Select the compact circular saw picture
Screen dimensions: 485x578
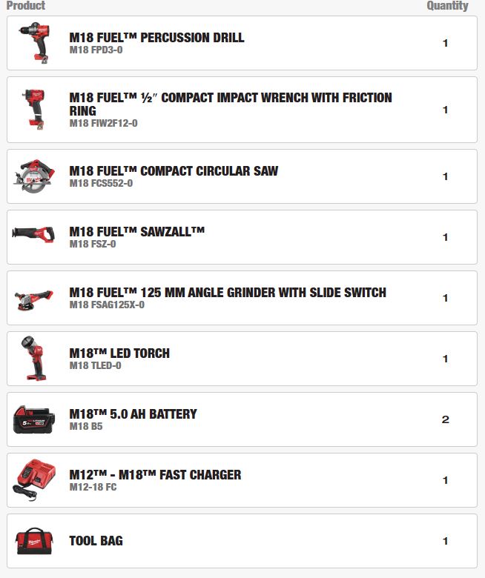point(33,176)
